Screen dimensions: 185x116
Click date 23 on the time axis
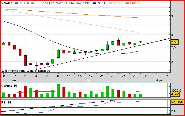[x=112, y=76]
